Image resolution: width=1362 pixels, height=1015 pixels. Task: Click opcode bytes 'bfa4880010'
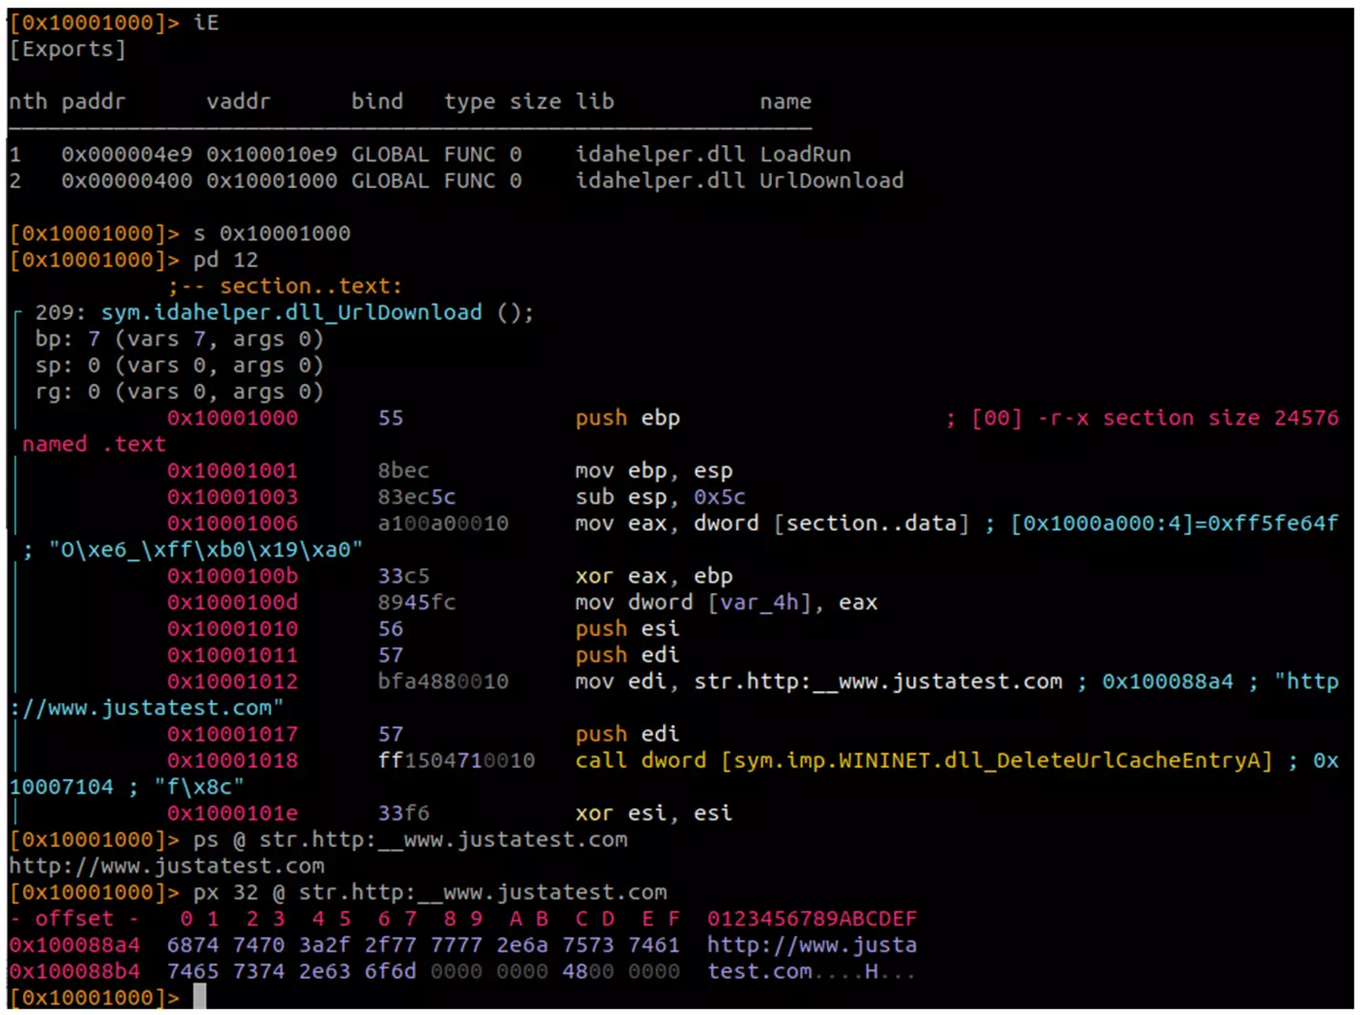coord(443,682)
